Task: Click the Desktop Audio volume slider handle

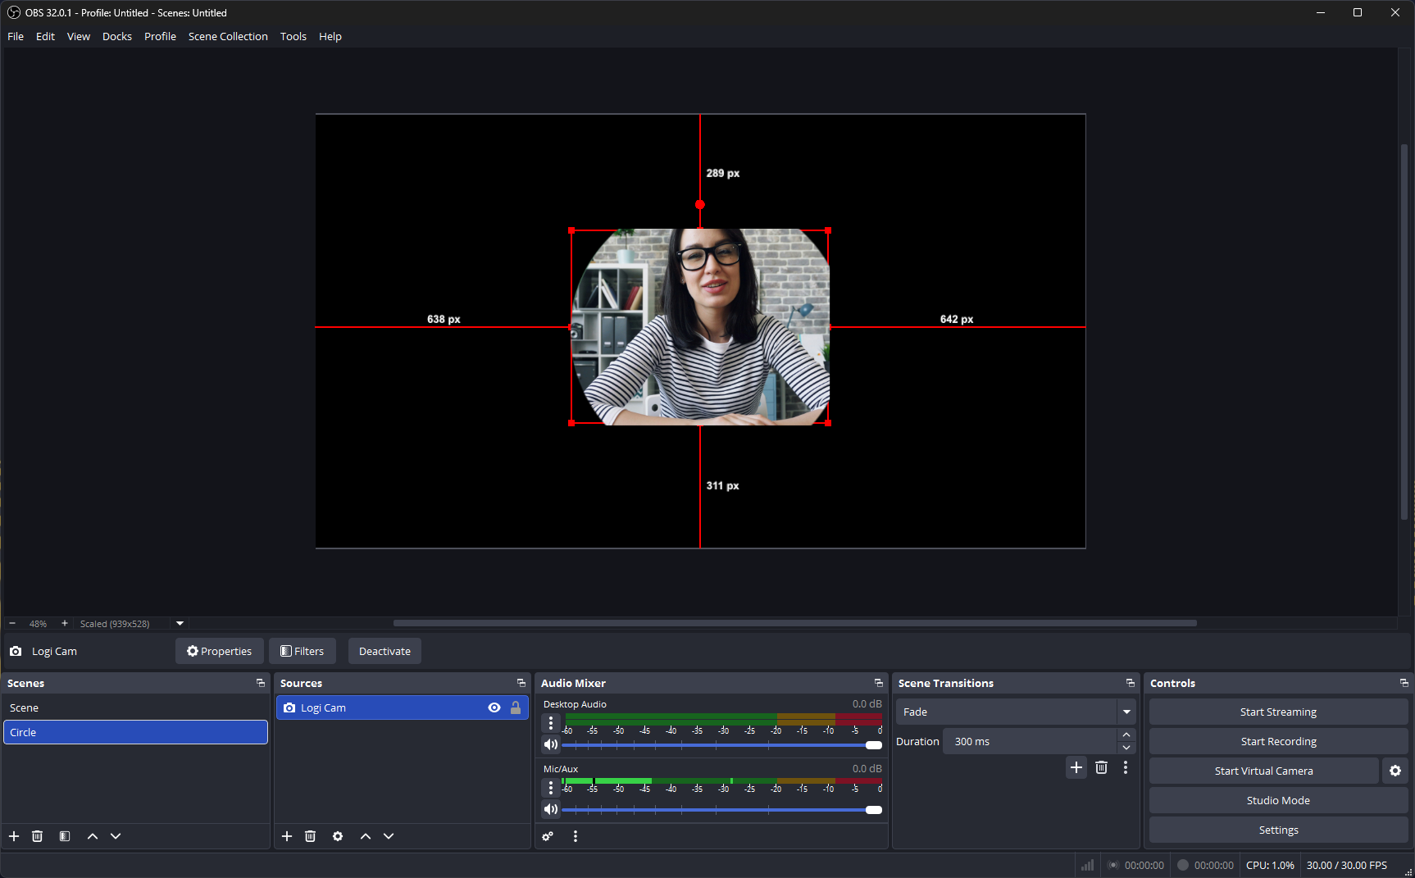Action: 874,745
